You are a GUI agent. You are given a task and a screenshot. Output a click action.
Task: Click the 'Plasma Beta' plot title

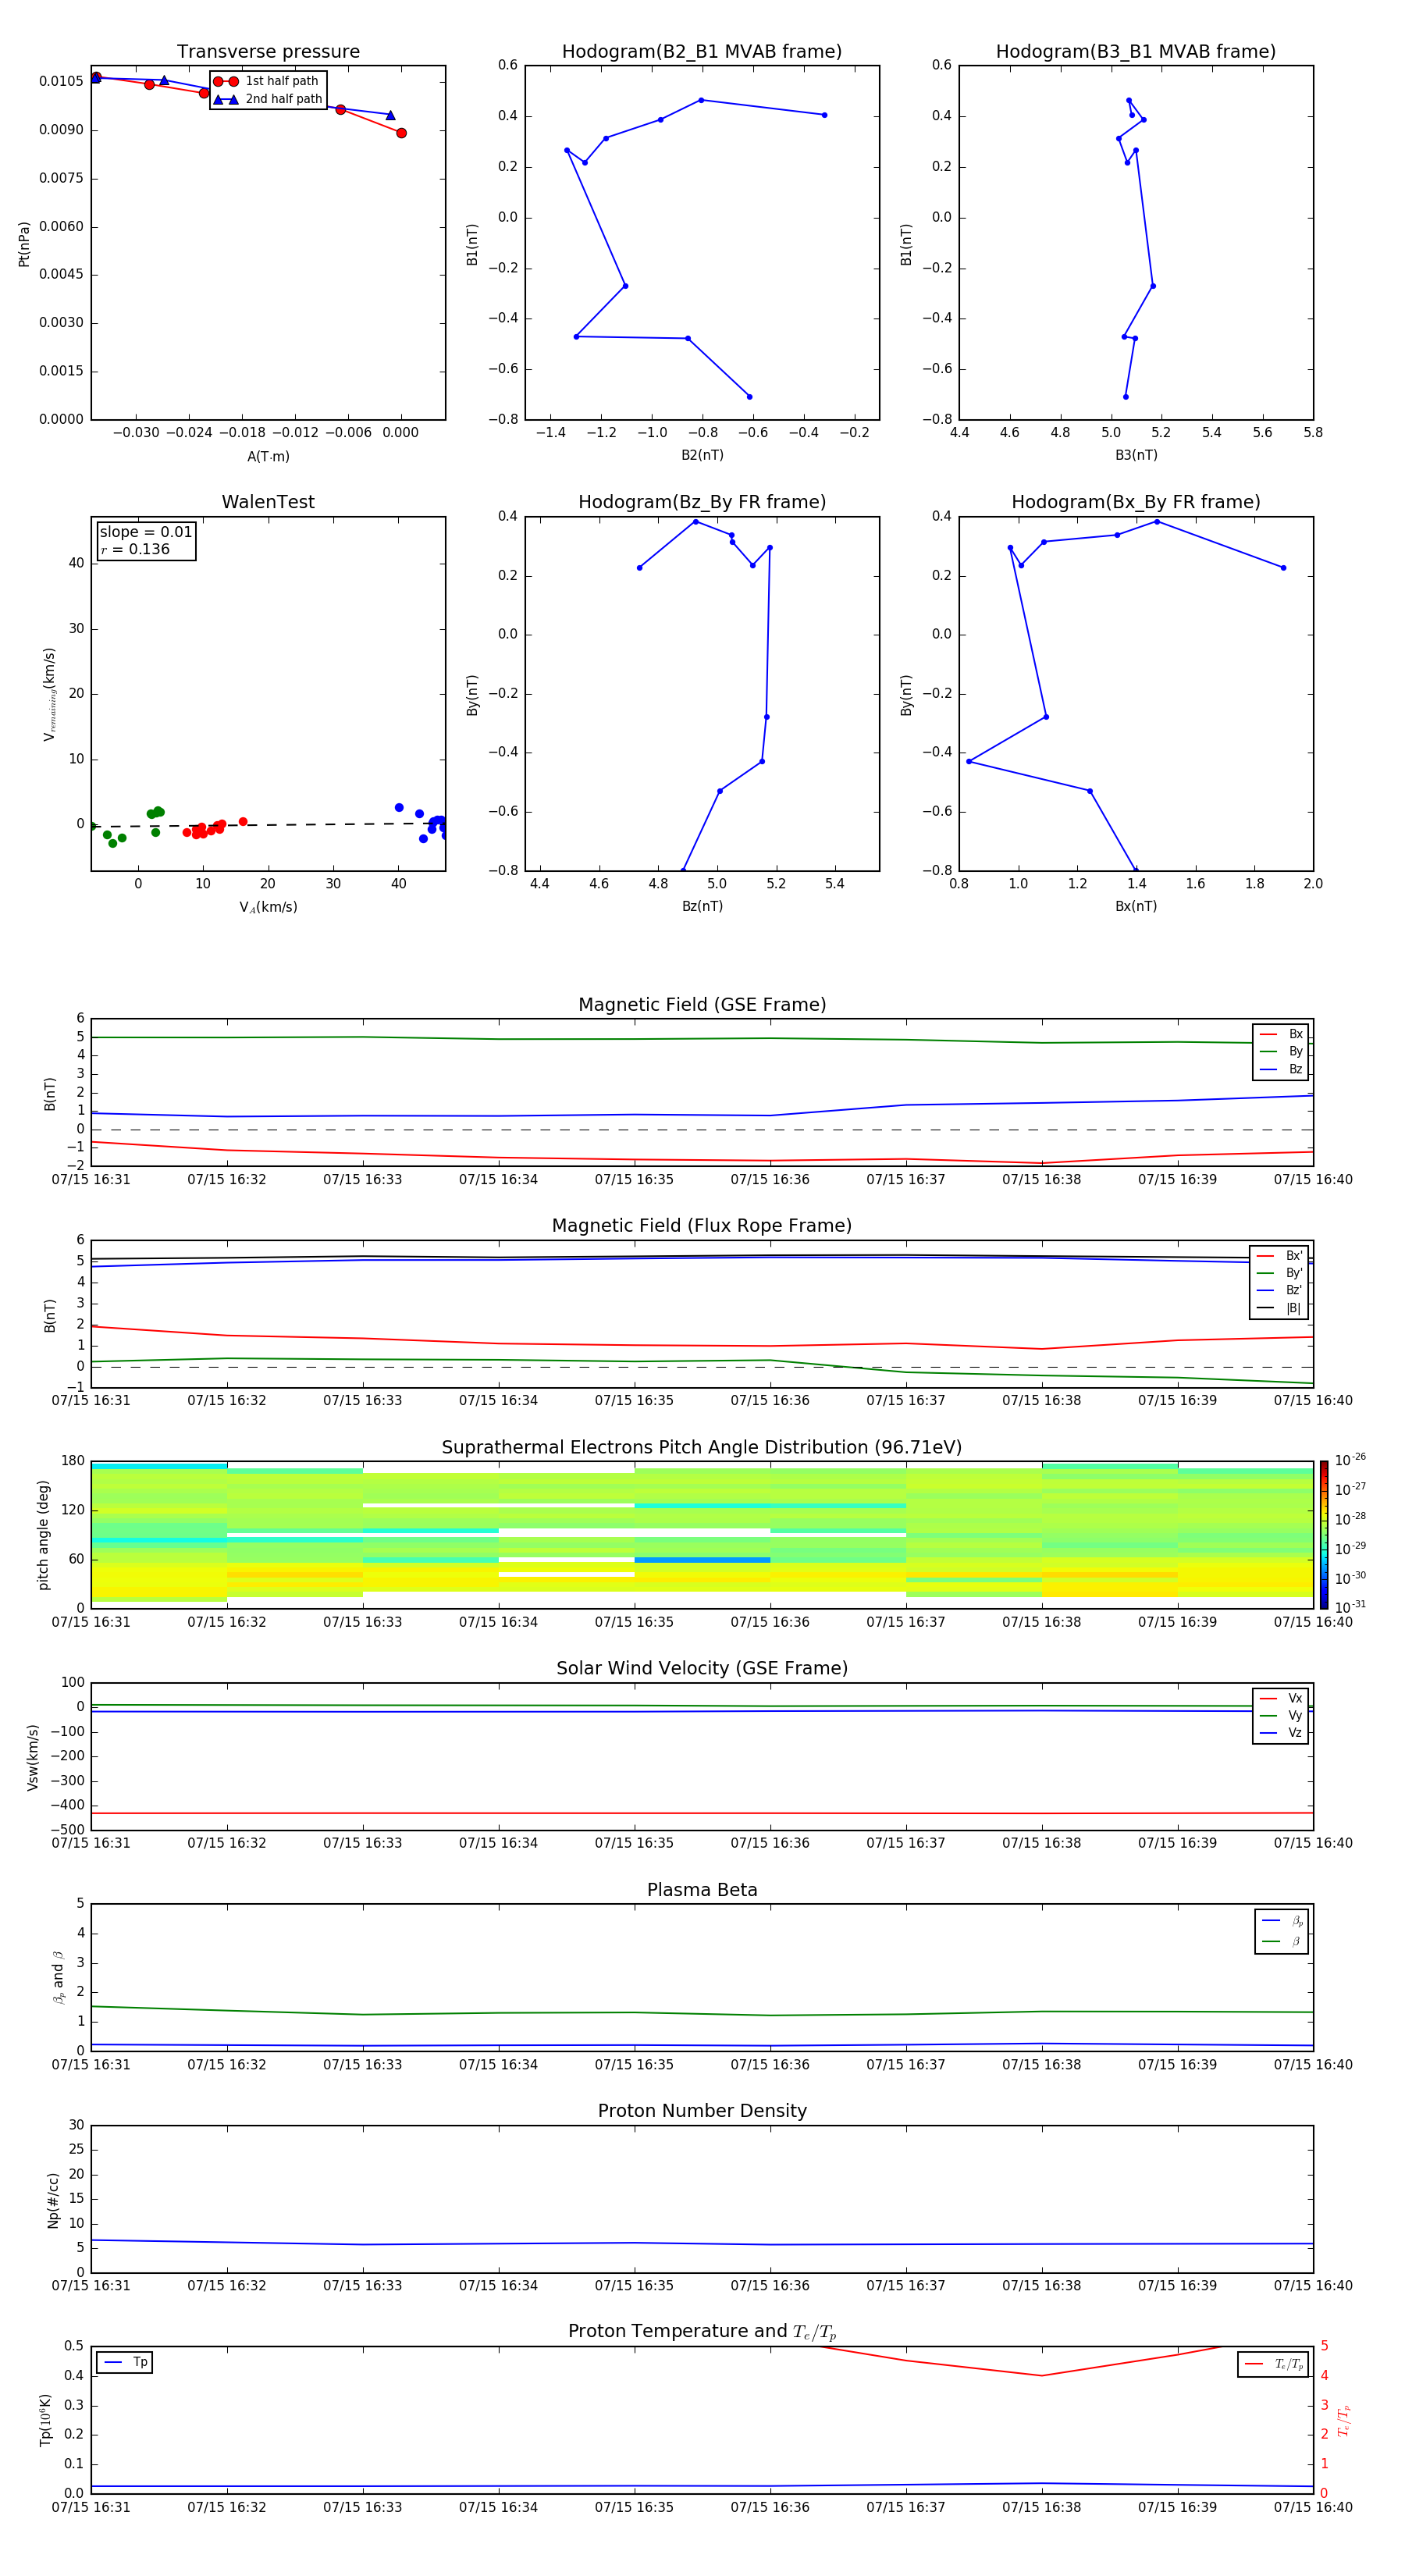click(x=702, y=1890)
